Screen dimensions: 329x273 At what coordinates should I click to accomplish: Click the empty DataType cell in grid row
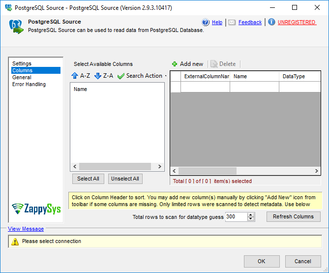tap(300, 87)
